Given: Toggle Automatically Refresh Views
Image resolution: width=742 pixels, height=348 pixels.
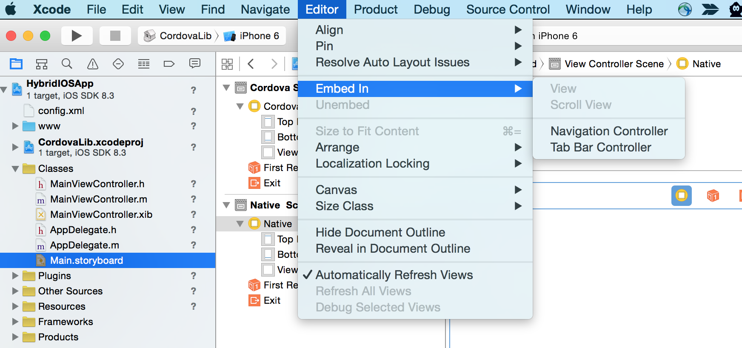Looking at the screenshot, I should click(415, 275).
